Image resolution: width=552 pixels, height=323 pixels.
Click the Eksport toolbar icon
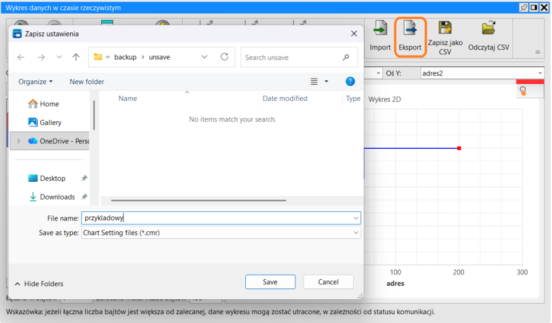(410, 28)
